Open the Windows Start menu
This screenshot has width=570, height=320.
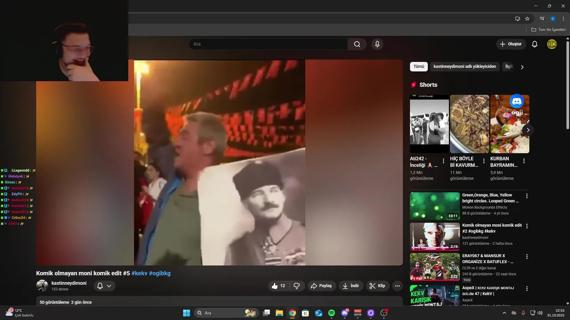[187, 313]
